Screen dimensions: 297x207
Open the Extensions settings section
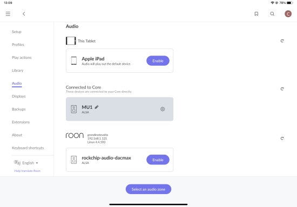(21, 122)
